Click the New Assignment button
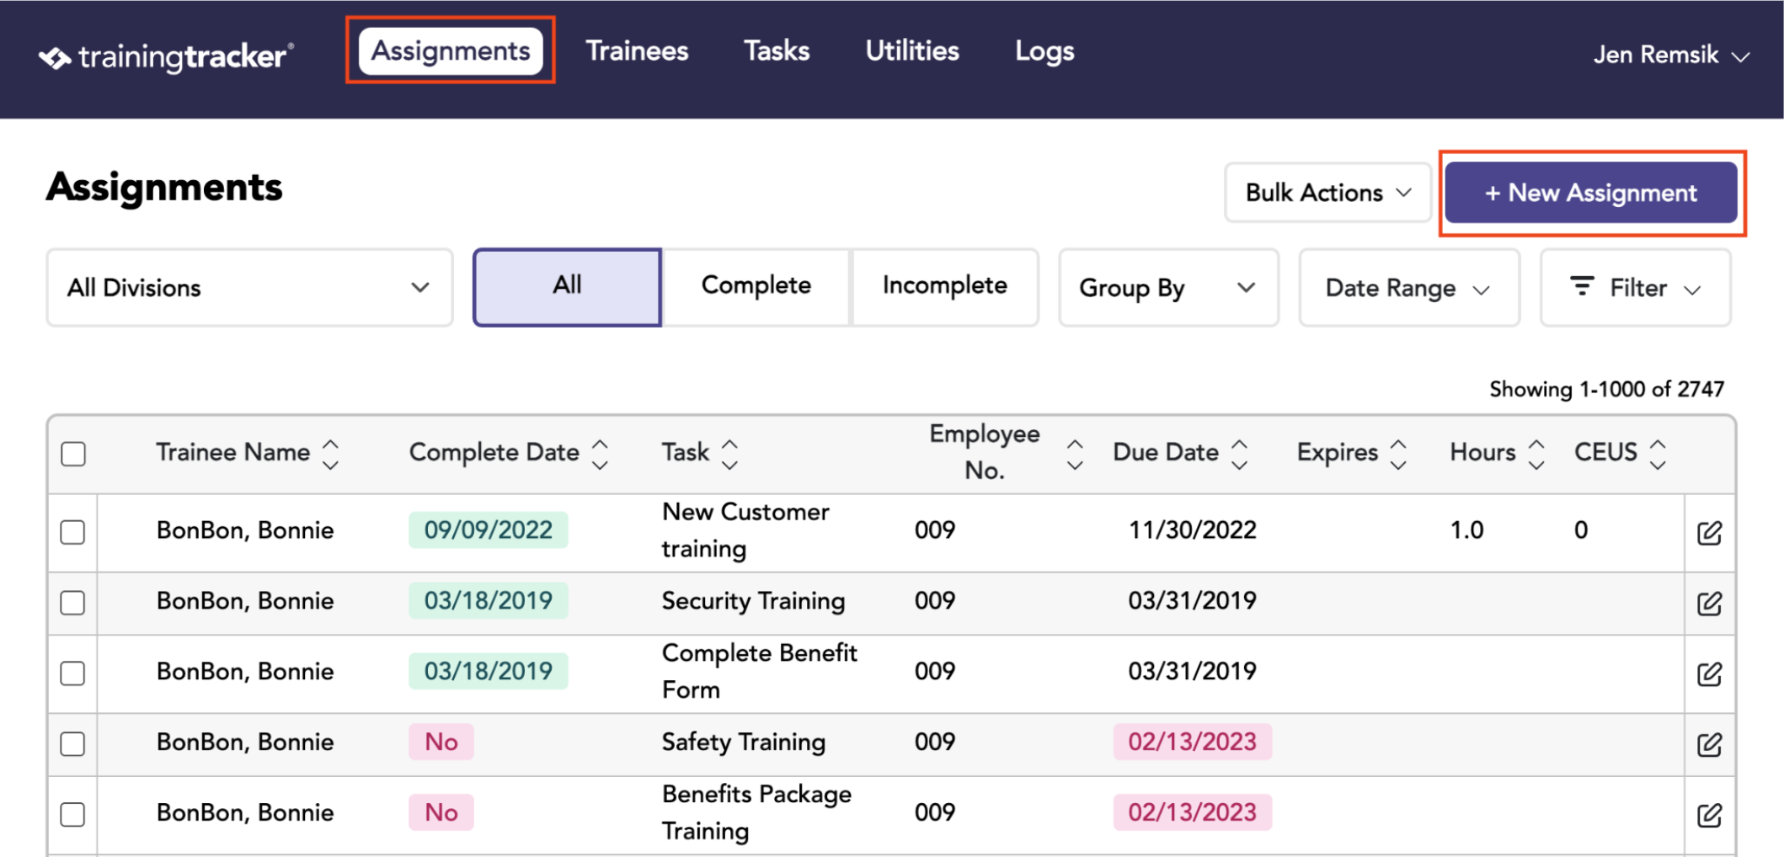1784x857 pixels. 1591,193
